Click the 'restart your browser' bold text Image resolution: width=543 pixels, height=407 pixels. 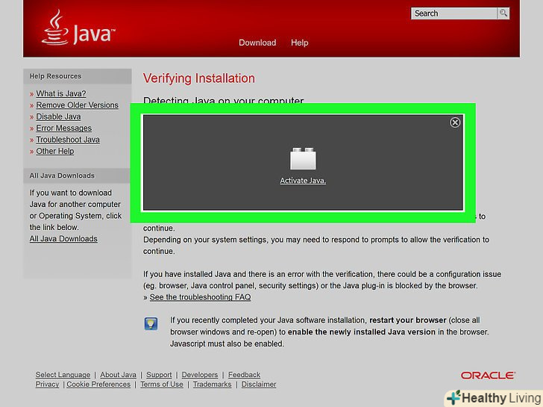click(x=408, y=320)
